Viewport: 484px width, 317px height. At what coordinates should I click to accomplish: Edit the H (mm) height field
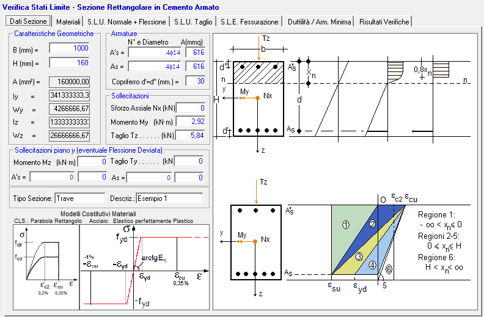click(x=69, y=63)
